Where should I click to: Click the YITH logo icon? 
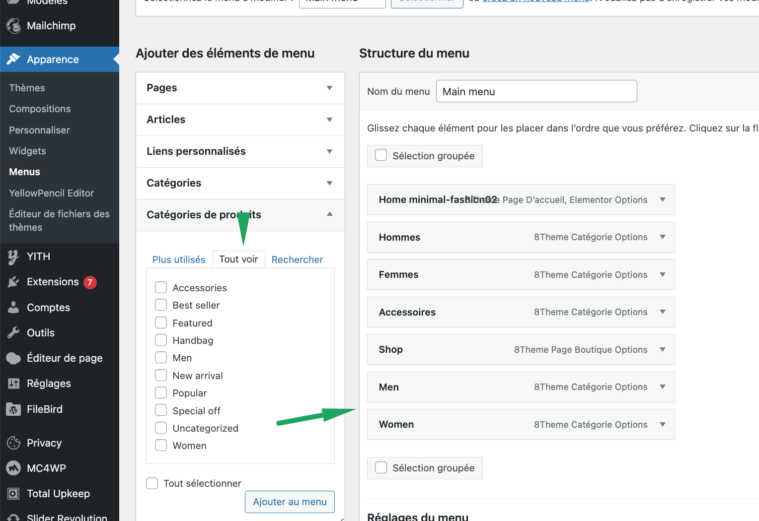click(x=13, y=257)
